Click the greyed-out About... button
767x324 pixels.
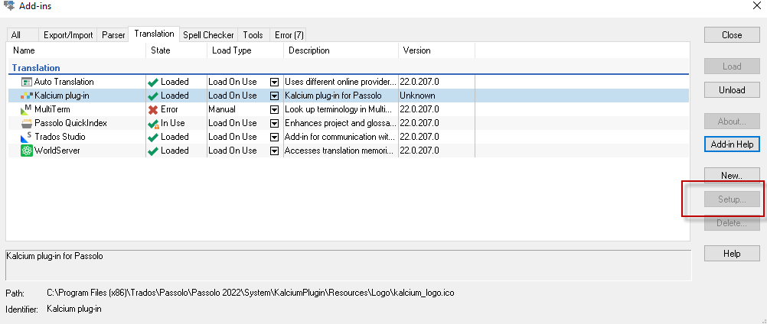732,122
